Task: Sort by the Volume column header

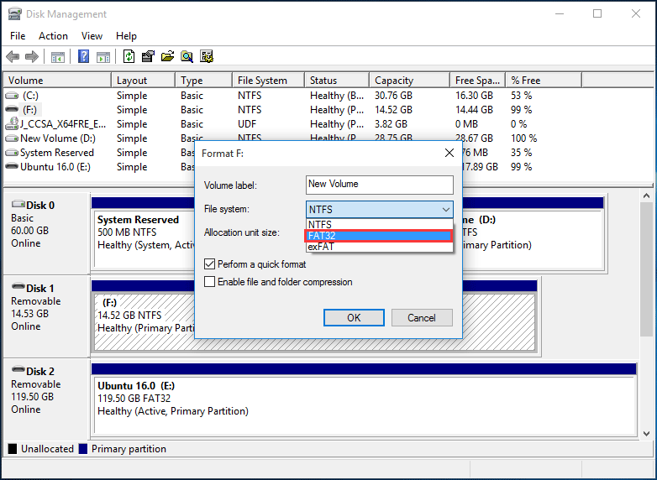Action: click(57, 80)
